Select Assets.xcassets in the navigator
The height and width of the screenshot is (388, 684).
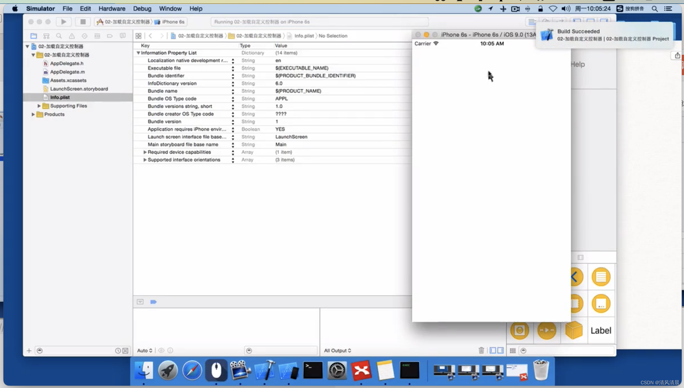point(68,80)
